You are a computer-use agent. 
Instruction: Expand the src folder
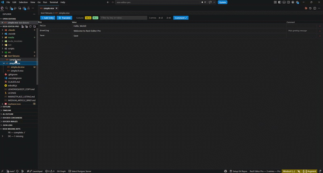2,52
